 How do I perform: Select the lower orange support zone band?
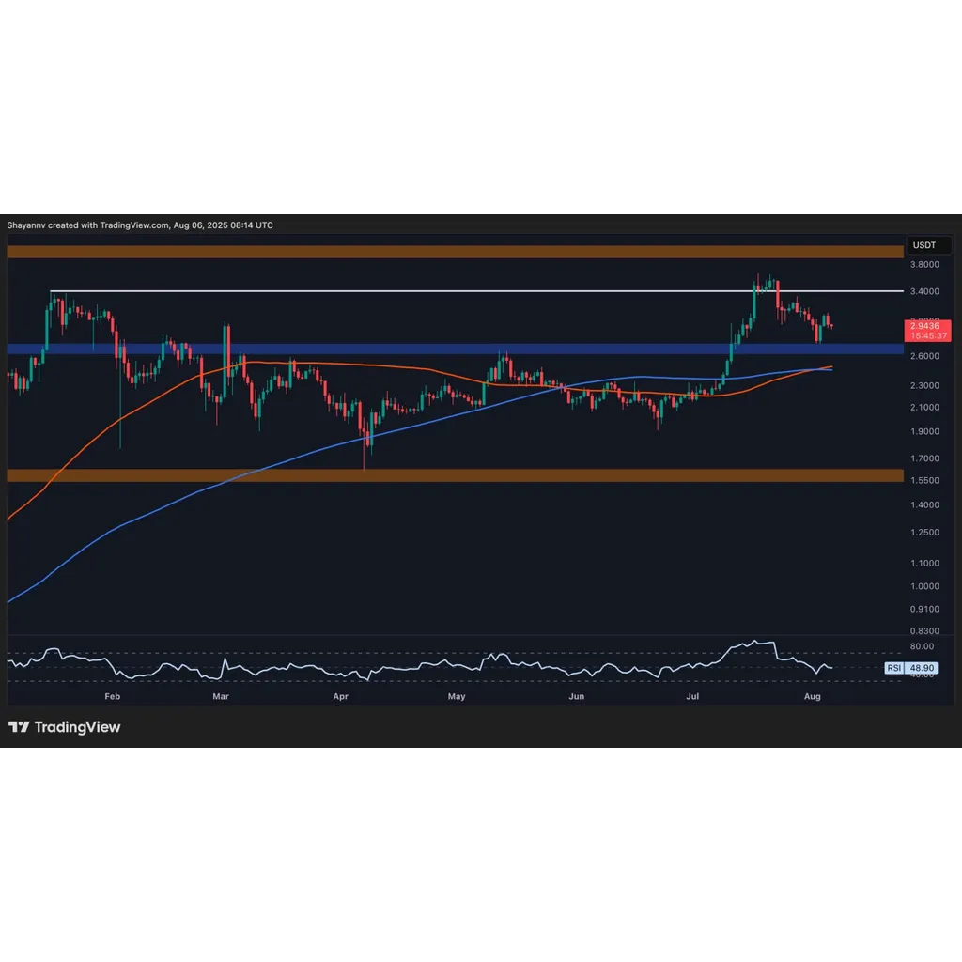[x=456, y=475]
